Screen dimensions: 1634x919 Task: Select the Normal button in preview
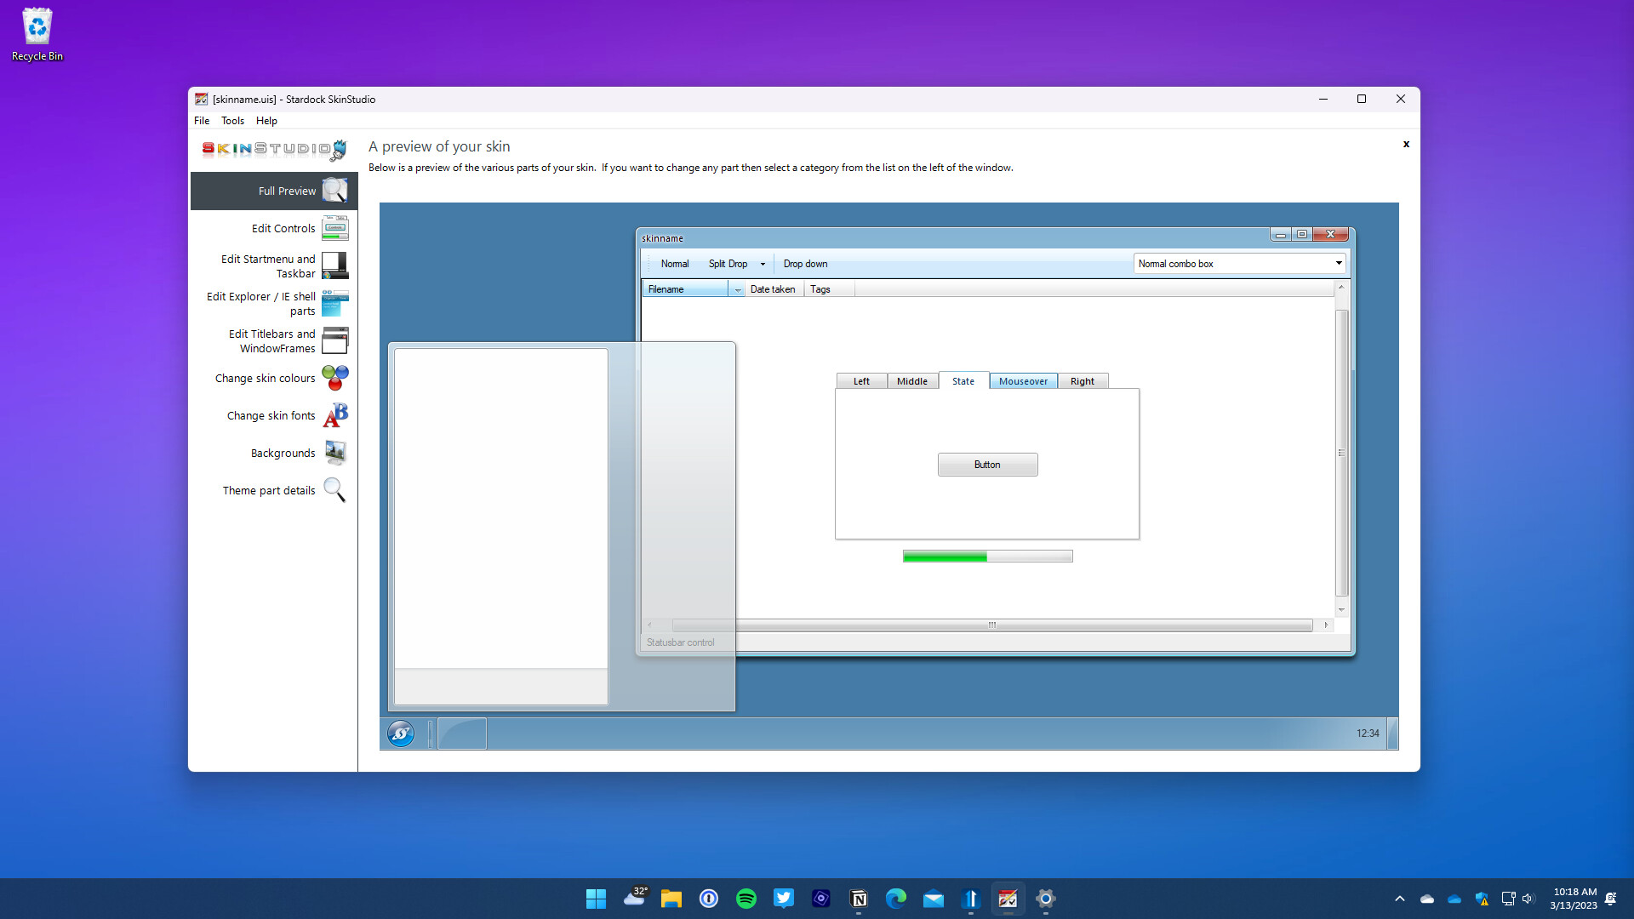click(674, 264)
